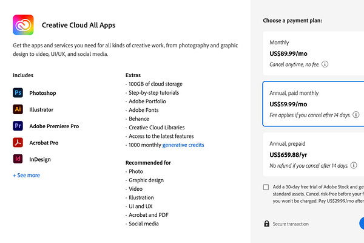Open the generative credits link
The width and height of the screenshot is (364, 243).
click(x=183, y=145)
